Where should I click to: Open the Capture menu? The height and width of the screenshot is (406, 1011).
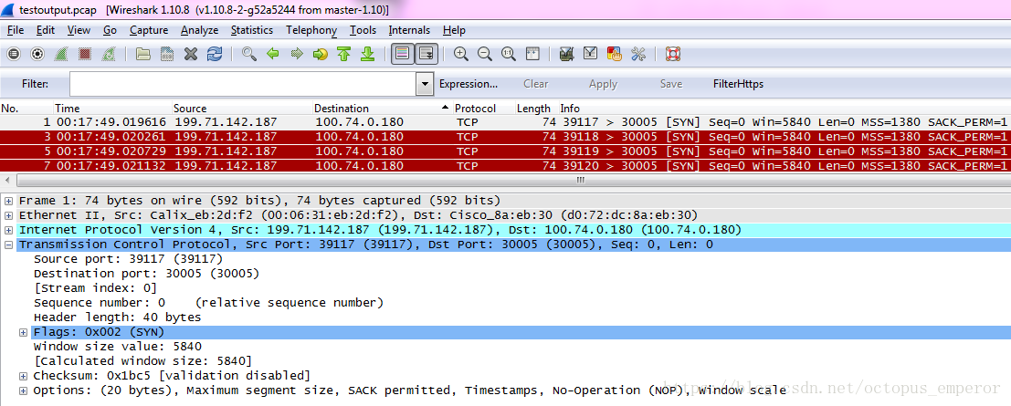149,30
